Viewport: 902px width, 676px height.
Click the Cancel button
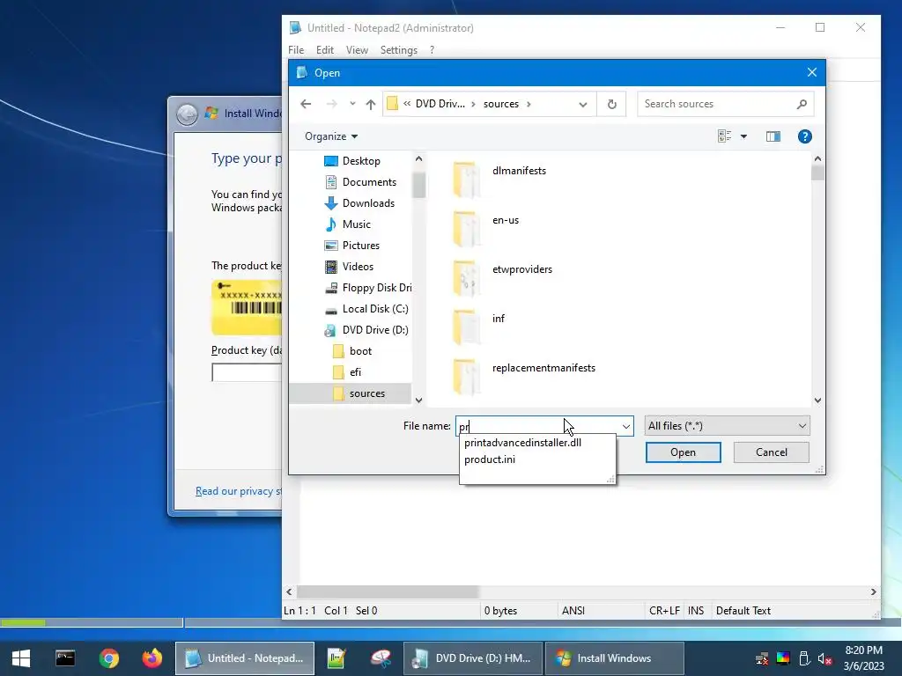[x=771, y=452]
